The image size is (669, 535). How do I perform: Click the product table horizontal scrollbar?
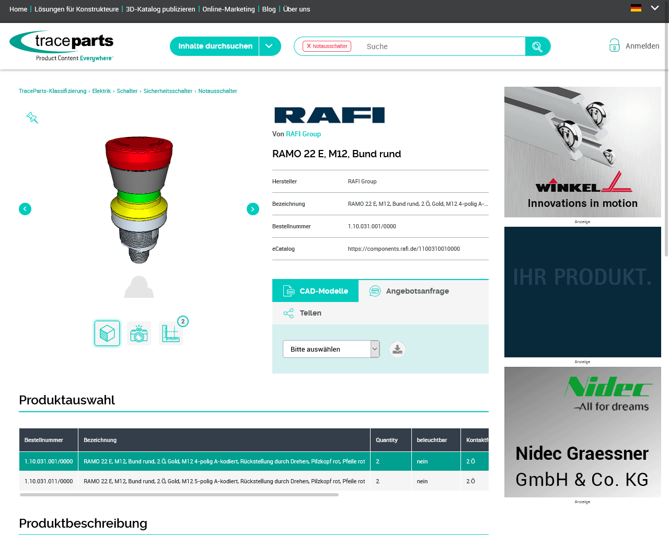pos(179,495)
